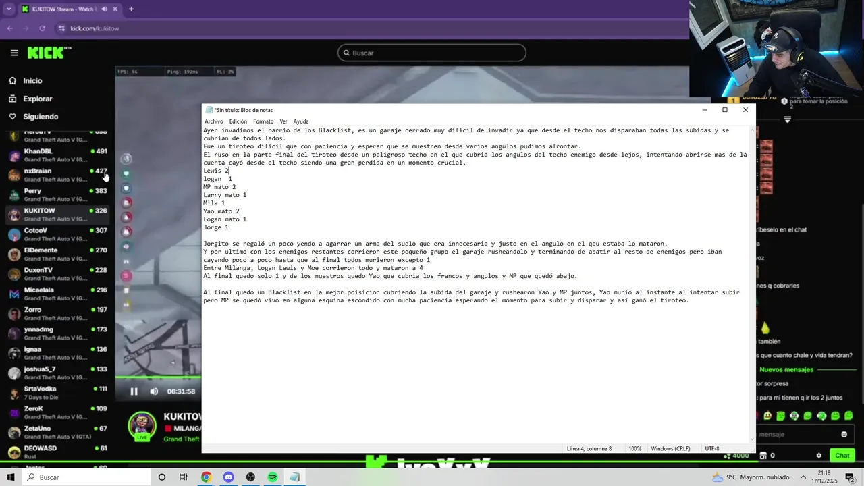Select KUKITOW channel in sidebar
This screenshot has height=486, width=864.
point(57,215)
